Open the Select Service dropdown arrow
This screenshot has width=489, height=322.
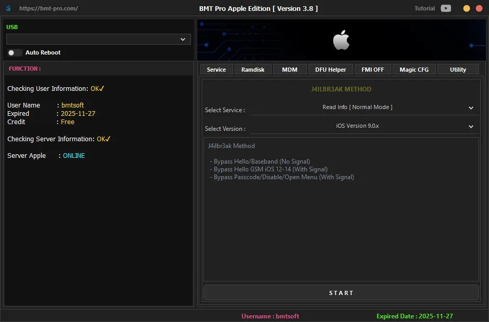coord(471,108)
